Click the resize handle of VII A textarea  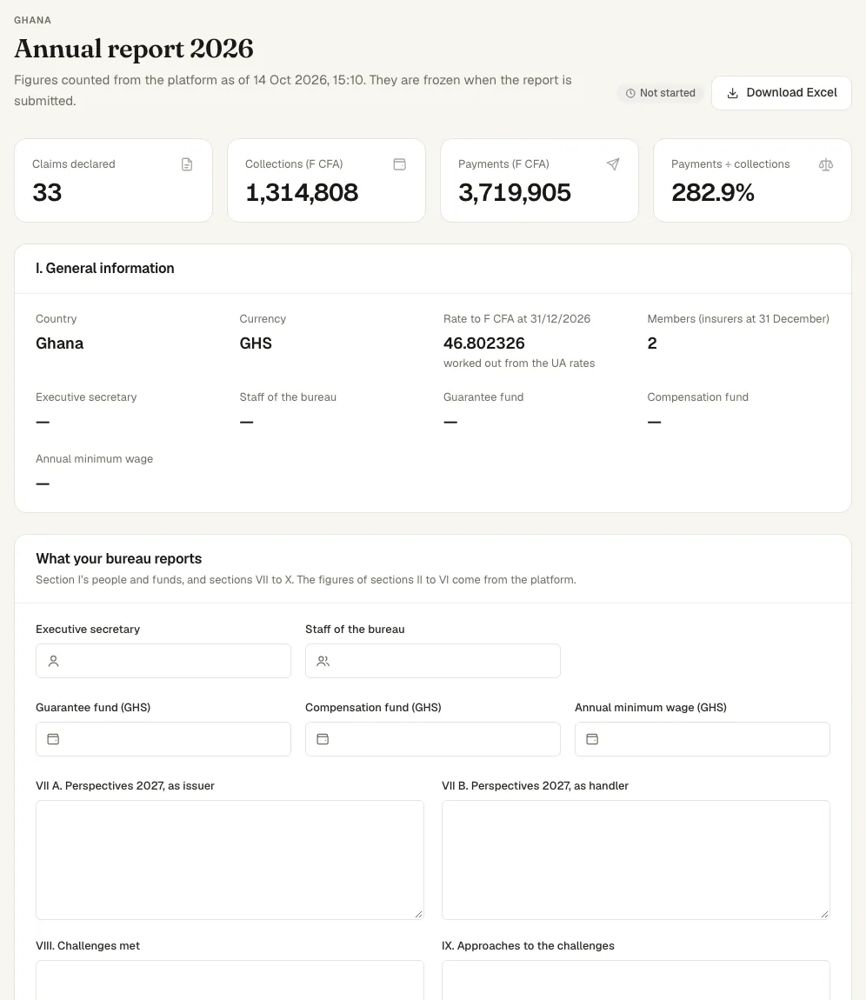(x=418, y=915)
